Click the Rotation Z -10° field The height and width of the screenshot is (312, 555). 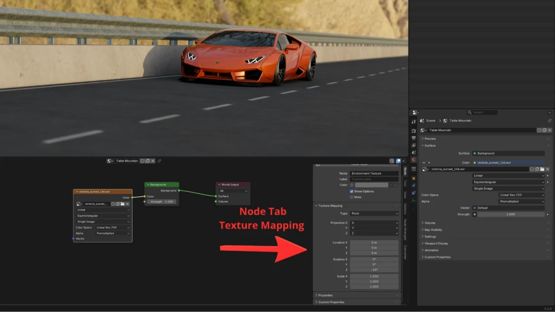coord(374,270)
